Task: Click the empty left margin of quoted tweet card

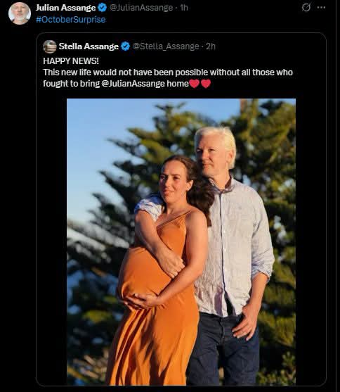Action: [52, 242]
